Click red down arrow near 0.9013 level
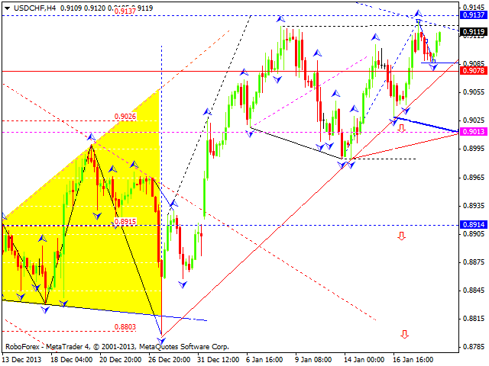This screenshot has height=366, width=489. pyautogui.click(x=402, y=128)
